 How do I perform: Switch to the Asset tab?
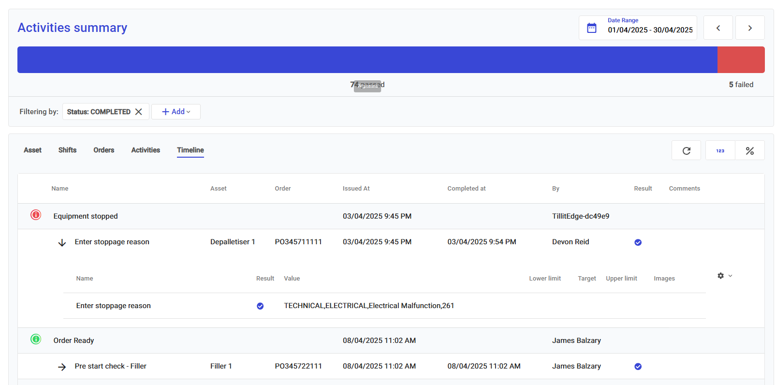[x=32, y=150]
